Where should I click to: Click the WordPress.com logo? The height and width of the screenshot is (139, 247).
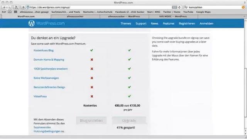point(46,23)
